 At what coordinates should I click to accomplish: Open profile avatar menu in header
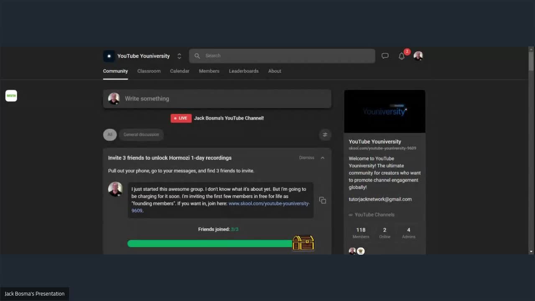[418, 56]
